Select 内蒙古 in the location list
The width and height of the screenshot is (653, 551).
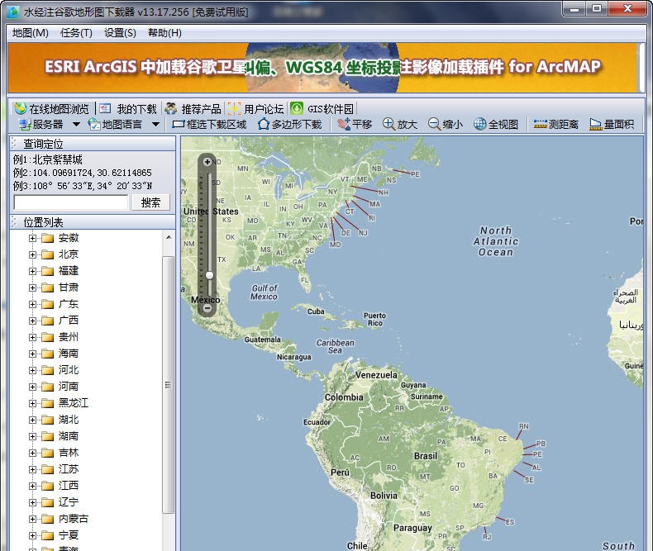(74, 519)
